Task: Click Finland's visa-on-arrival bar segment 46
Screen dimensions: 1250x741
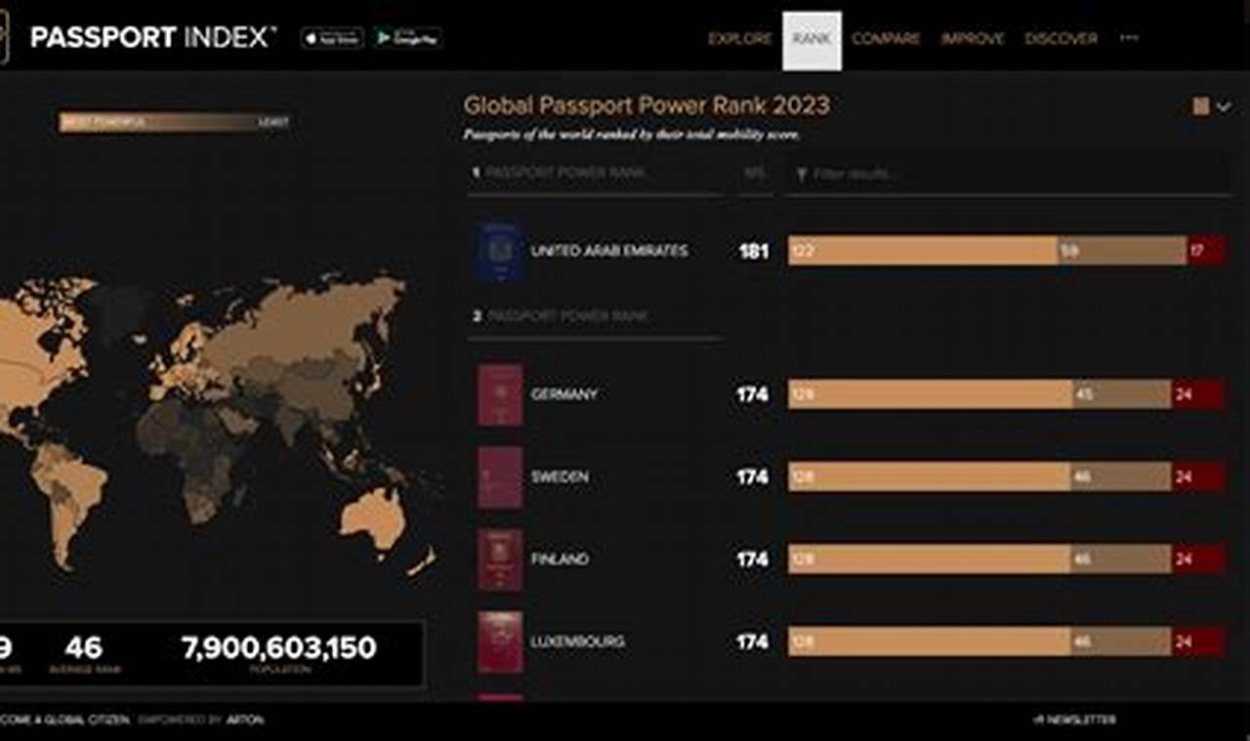Action: point(1120,559)
